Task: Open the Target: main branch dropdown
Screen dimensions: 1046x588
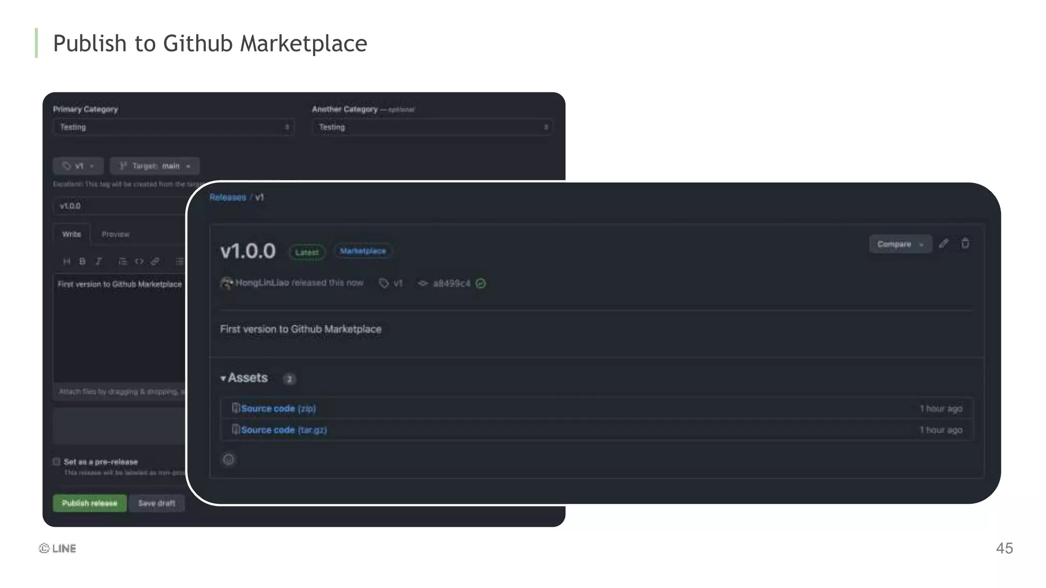Action: (x=154, y=166)
